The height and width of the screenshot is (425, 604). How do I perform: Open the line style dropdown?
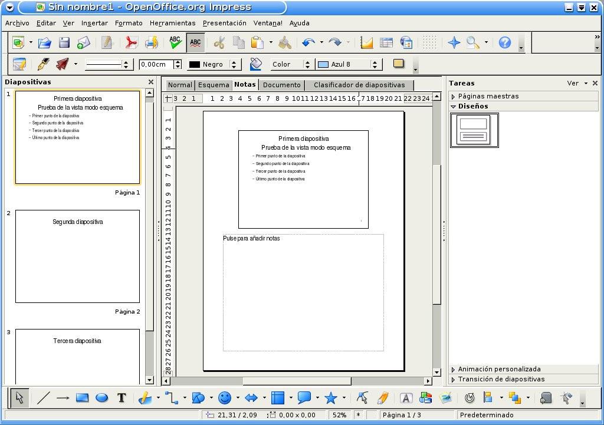pos(126,64)
